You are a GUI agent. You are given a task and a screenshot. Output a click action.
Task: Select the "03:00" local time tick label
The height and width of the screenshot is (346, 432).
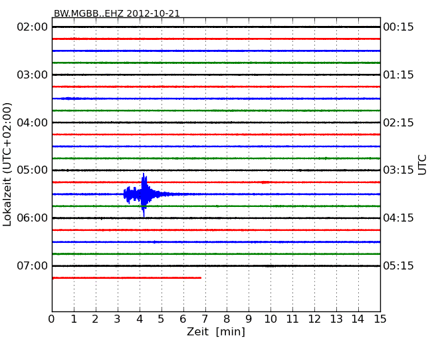(x=33, y=75)
